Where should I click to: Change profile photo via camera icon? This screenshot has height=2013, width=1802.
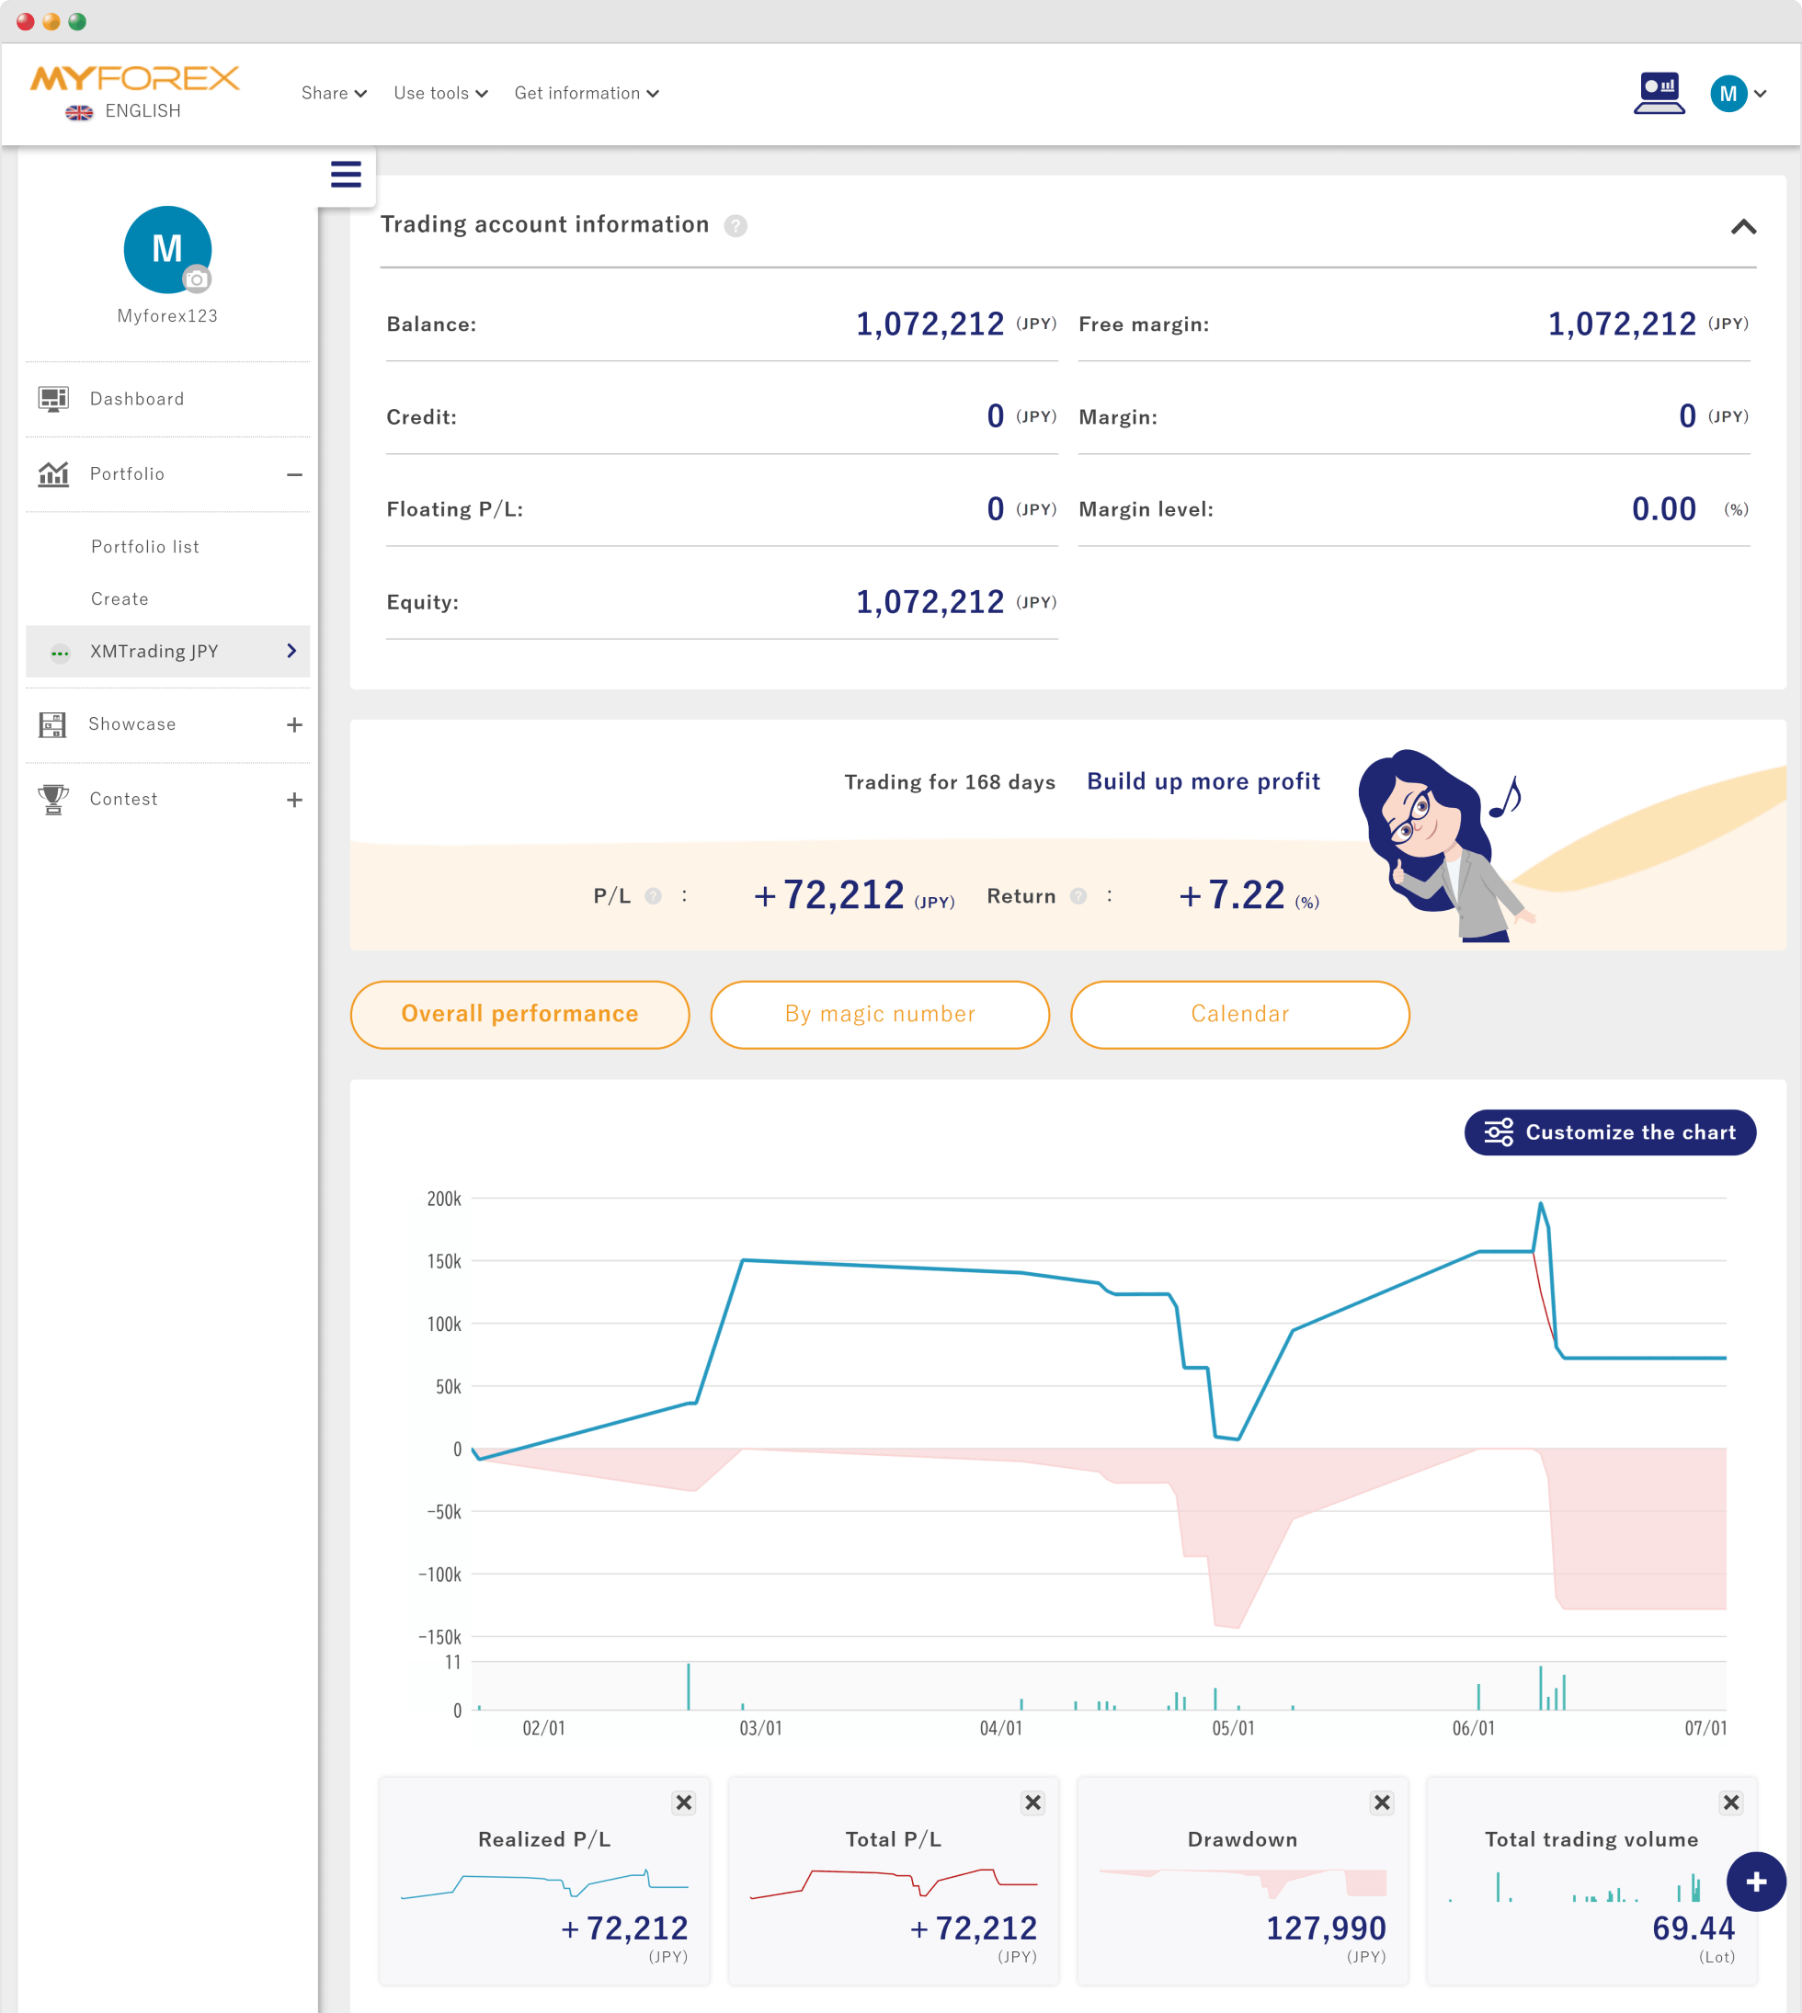pos(197,279)
